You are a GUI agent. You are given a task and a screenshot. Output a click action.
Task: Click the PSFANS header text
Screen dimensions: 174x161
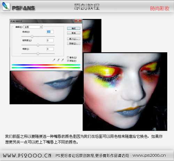coord(23,8)
